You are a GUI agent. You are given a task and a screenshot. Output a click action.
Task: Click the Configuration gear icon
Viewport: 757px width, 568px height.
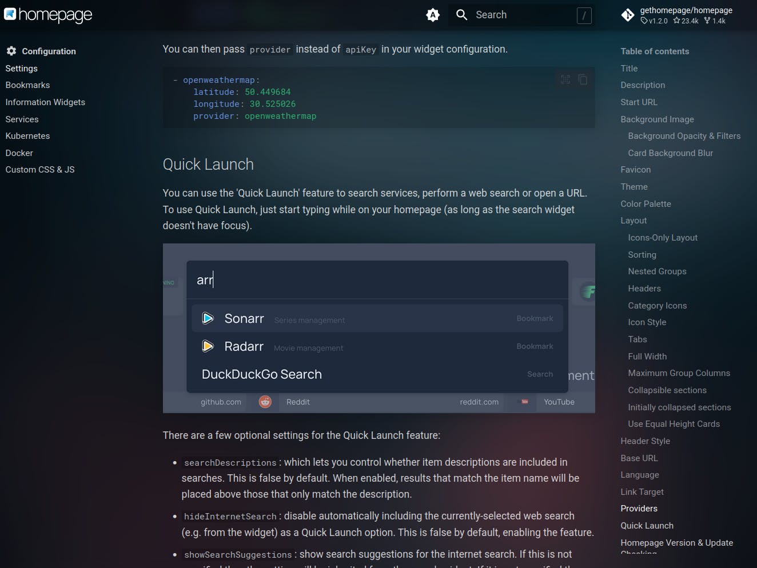(11, 51)
